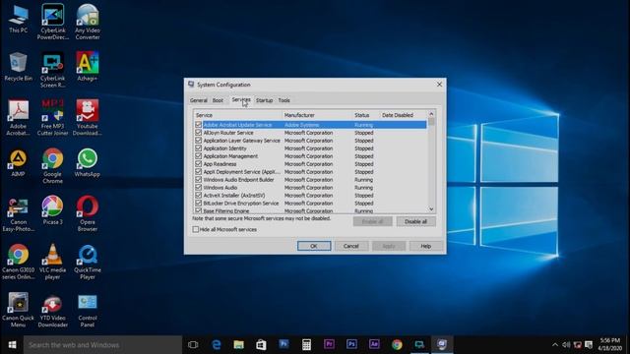The height and width of the screenshot is (354, 630).
Task: Open CyberLink PowerDirector desktop icon
Action: pyautogui.click(x=52, y=22)
